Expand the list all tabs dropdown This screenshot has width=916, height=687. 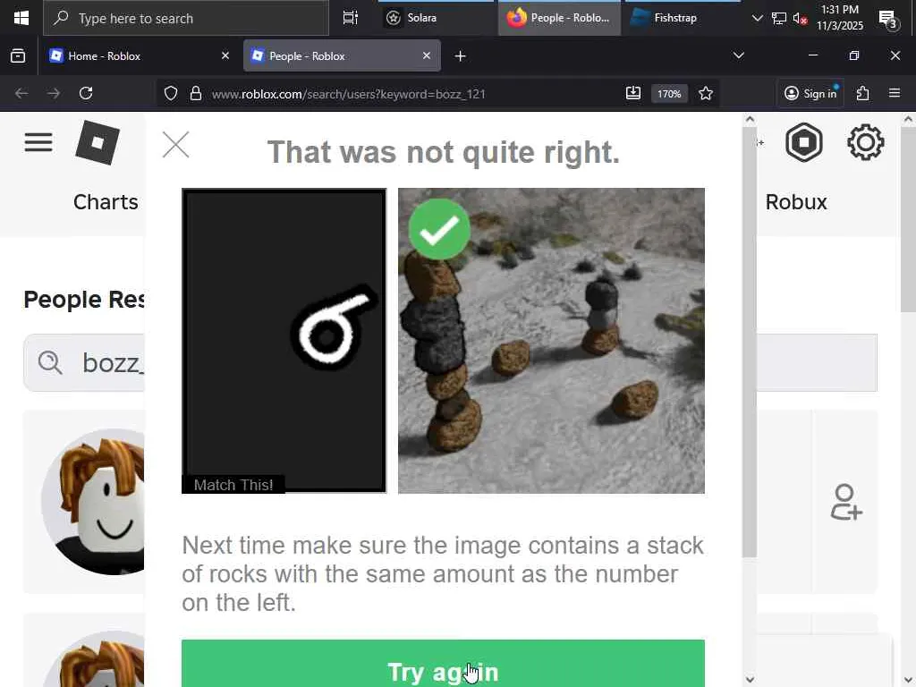click(x=738, y=55)
